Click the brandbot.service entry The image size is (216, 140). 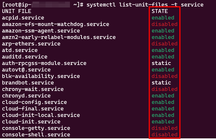pos(28,83)
